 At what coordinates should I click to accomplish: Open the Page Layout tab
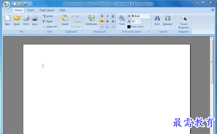pyautogui.click(x=47, y=10)
